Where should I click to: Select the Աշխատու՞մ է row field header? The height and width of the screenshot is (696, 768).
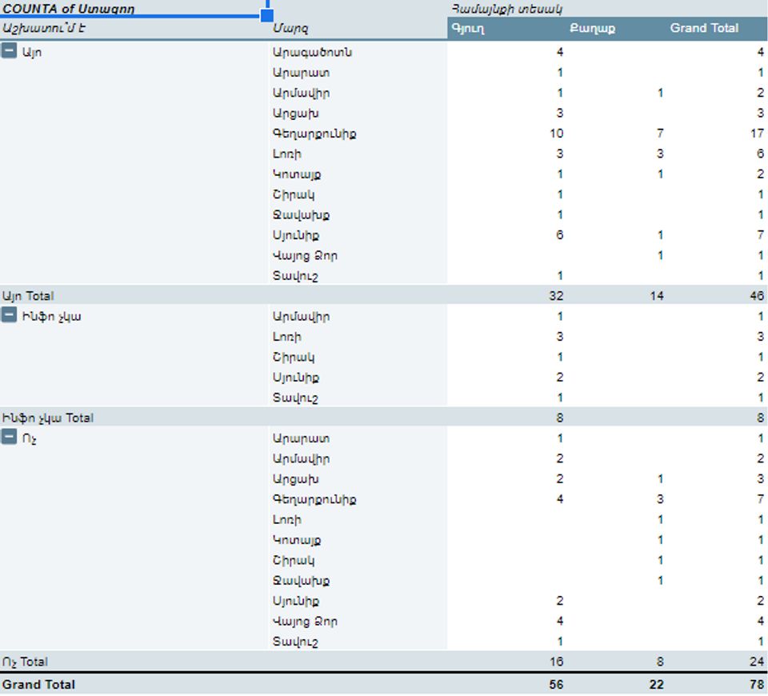(44, 29)
